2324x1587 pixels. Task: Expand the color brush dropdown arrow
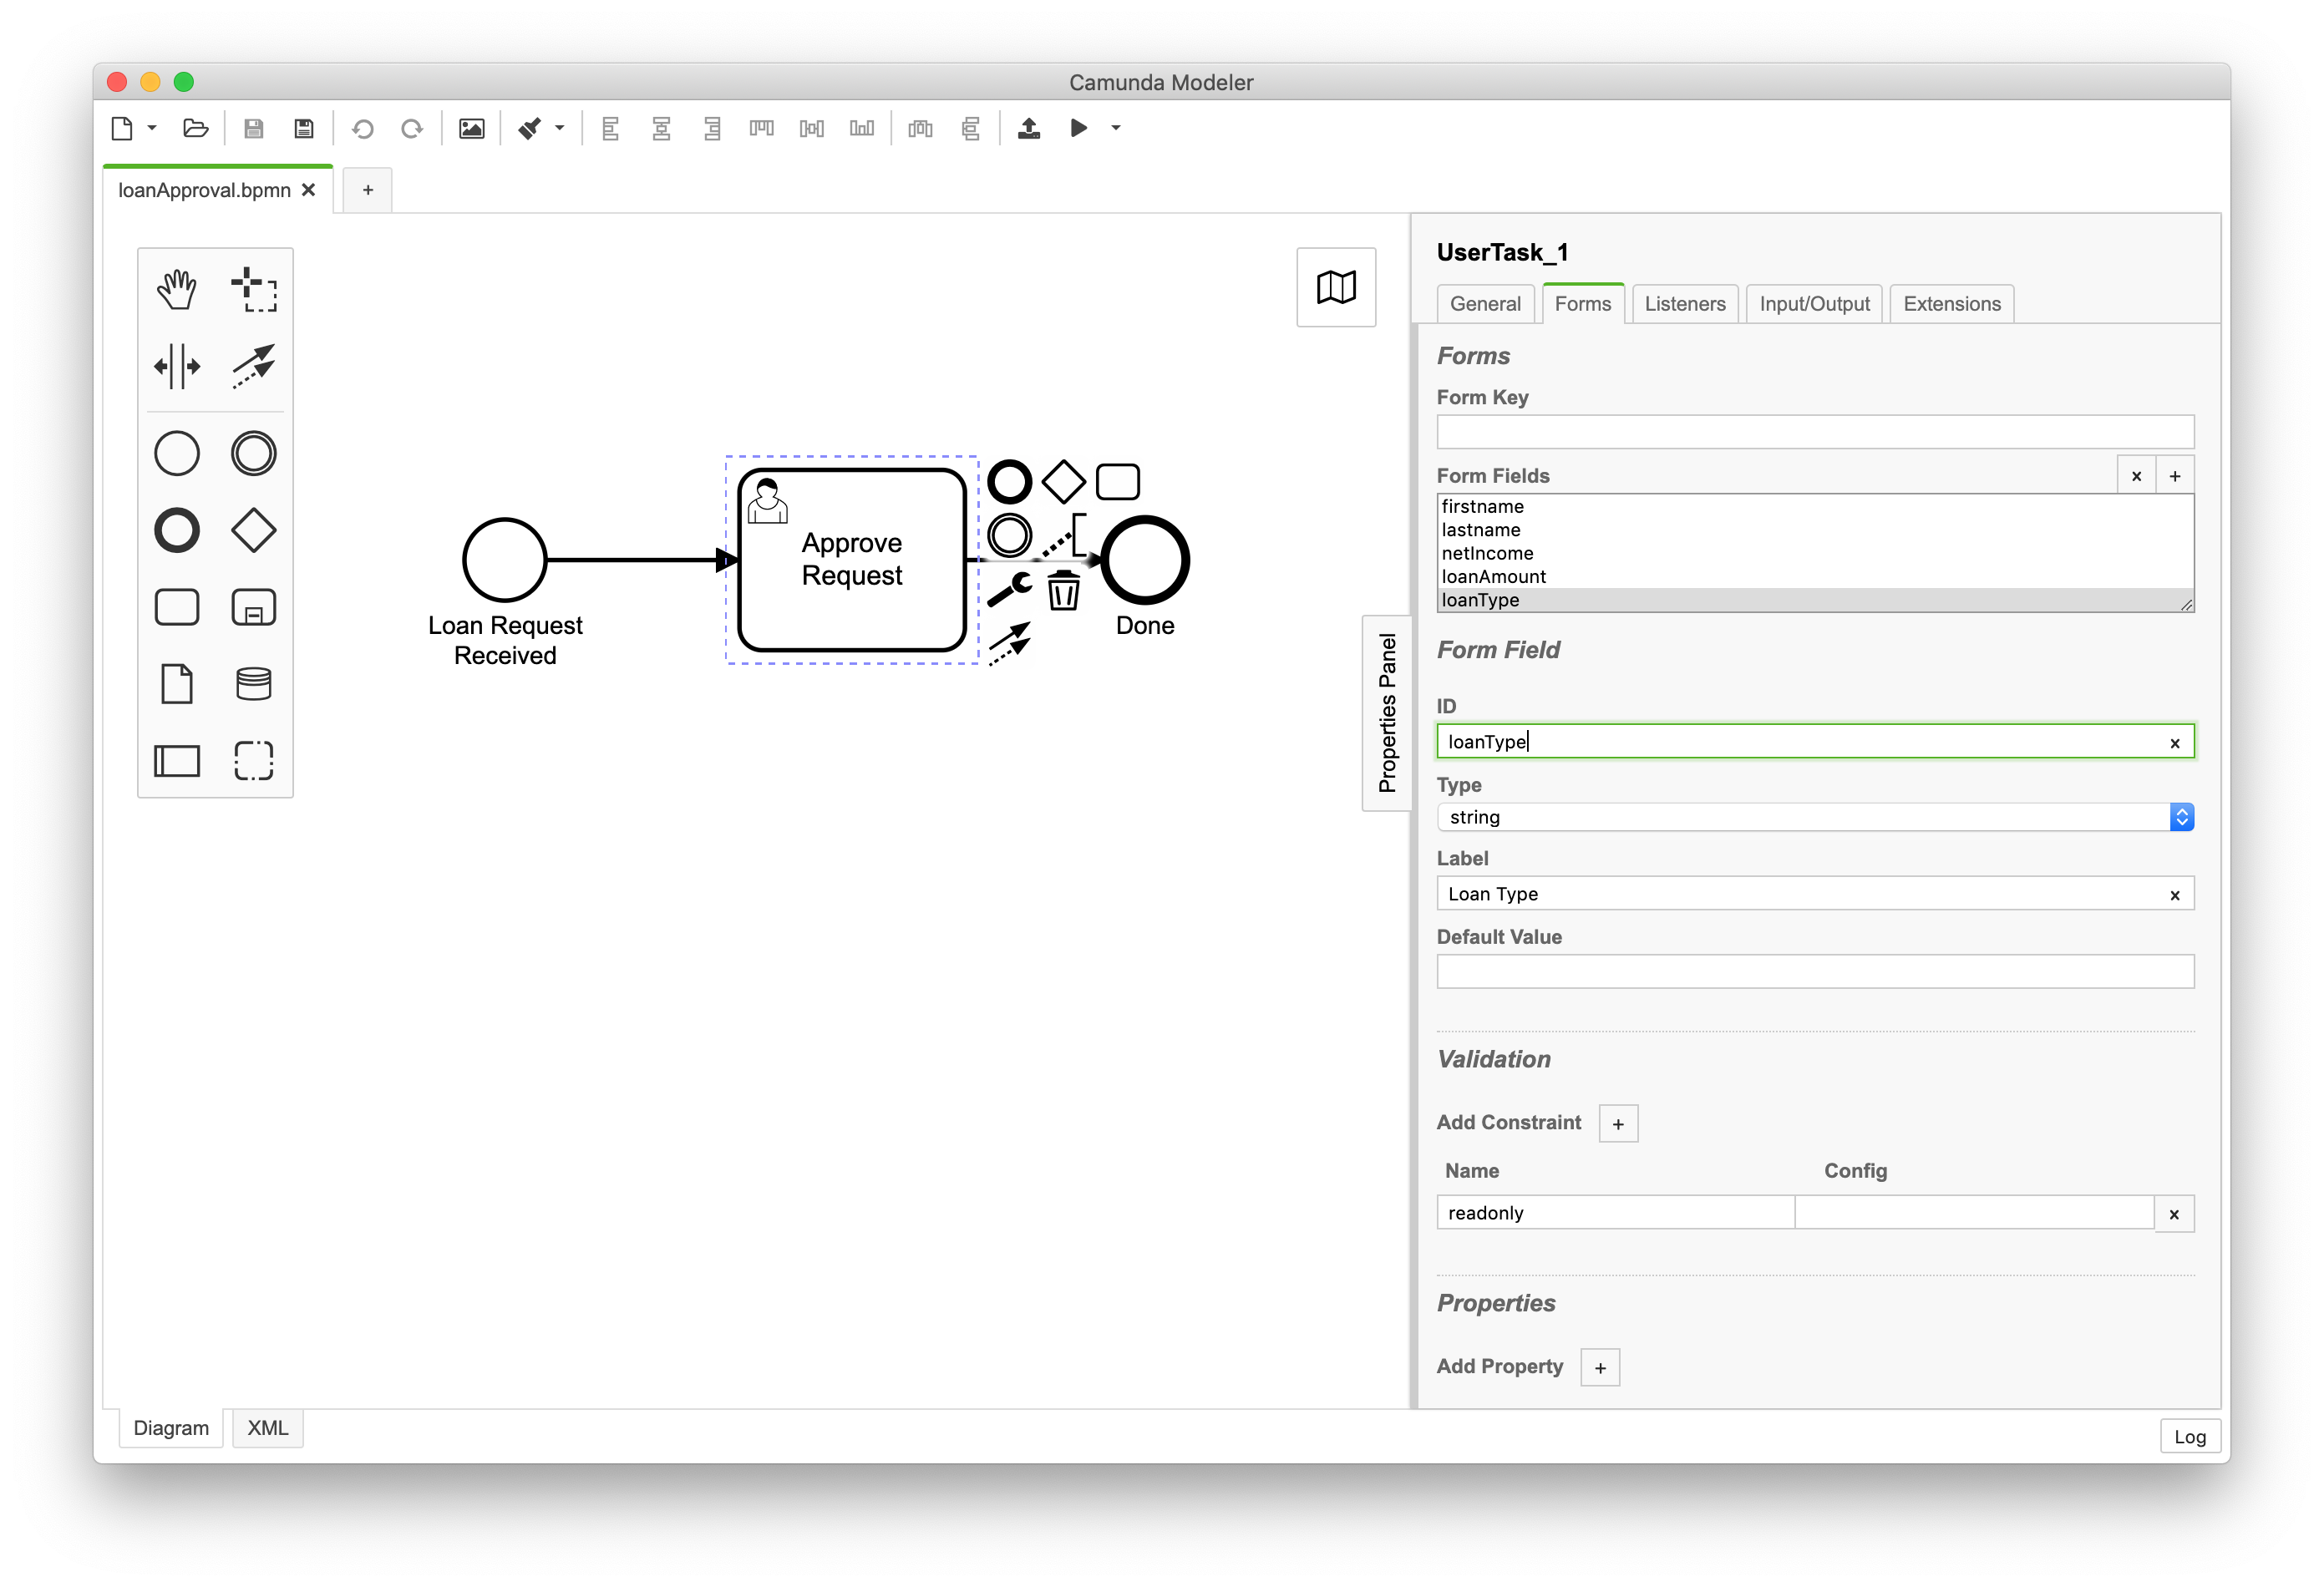[560, 128]
